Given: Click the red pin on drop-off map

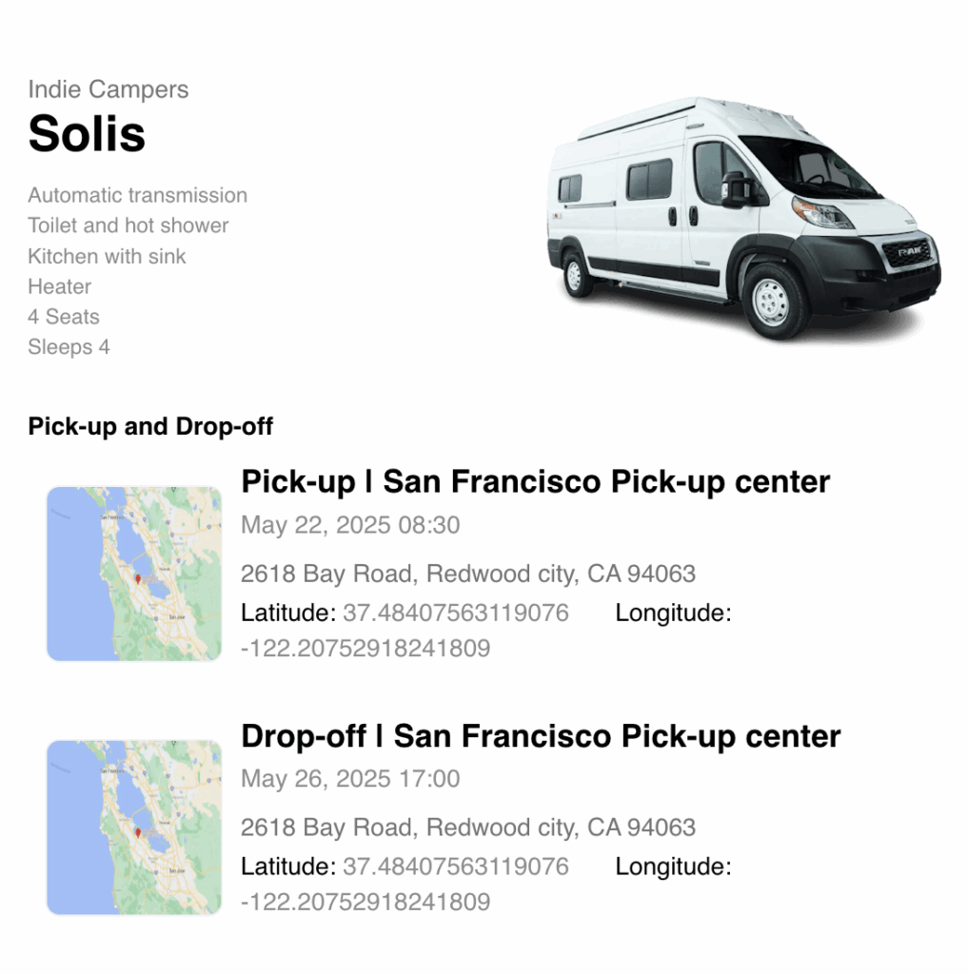Looking at the screenshot, I should [138, 833].
